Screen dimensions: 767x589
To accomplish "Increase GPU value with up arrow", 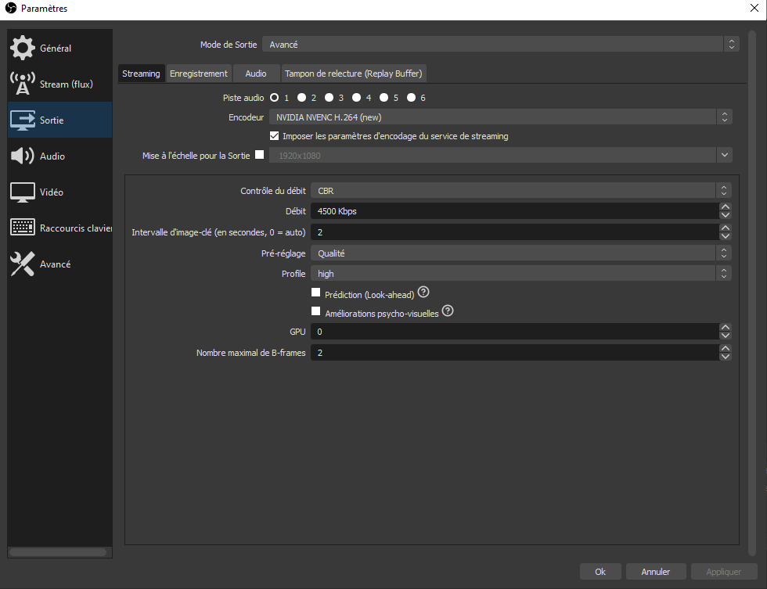I will click(726, 328).
